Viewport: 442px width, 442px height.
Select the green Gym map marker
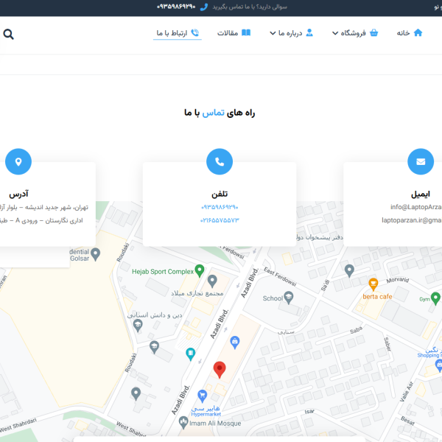click(x=435, y=298)
